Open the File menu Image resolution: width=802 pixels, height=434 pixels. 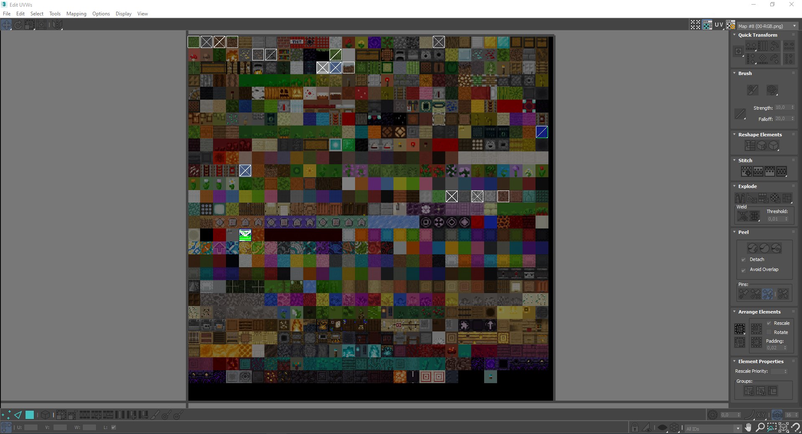tap(7, 14)
